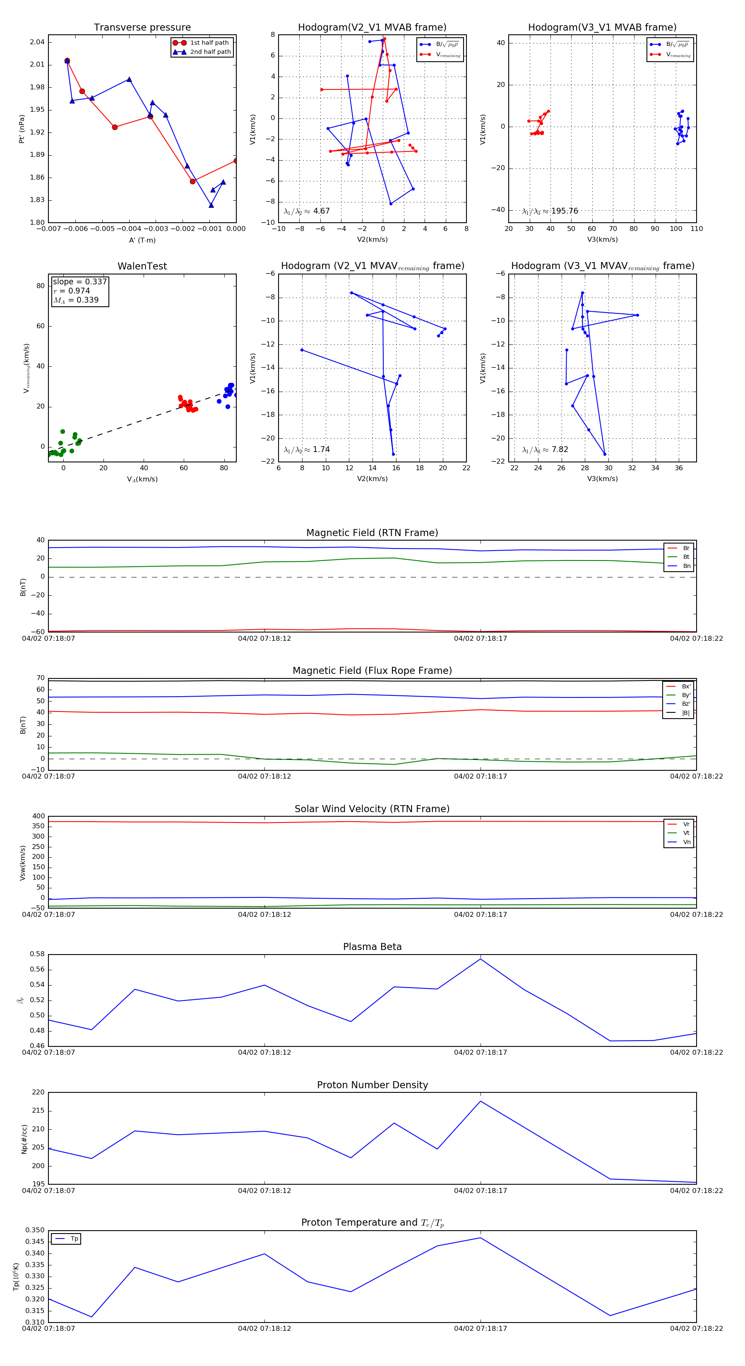This screenshot has width=745, height=1366.
Task: Click the "Vsw(km/s)" y-axis label
Action: tap(22, 863)
